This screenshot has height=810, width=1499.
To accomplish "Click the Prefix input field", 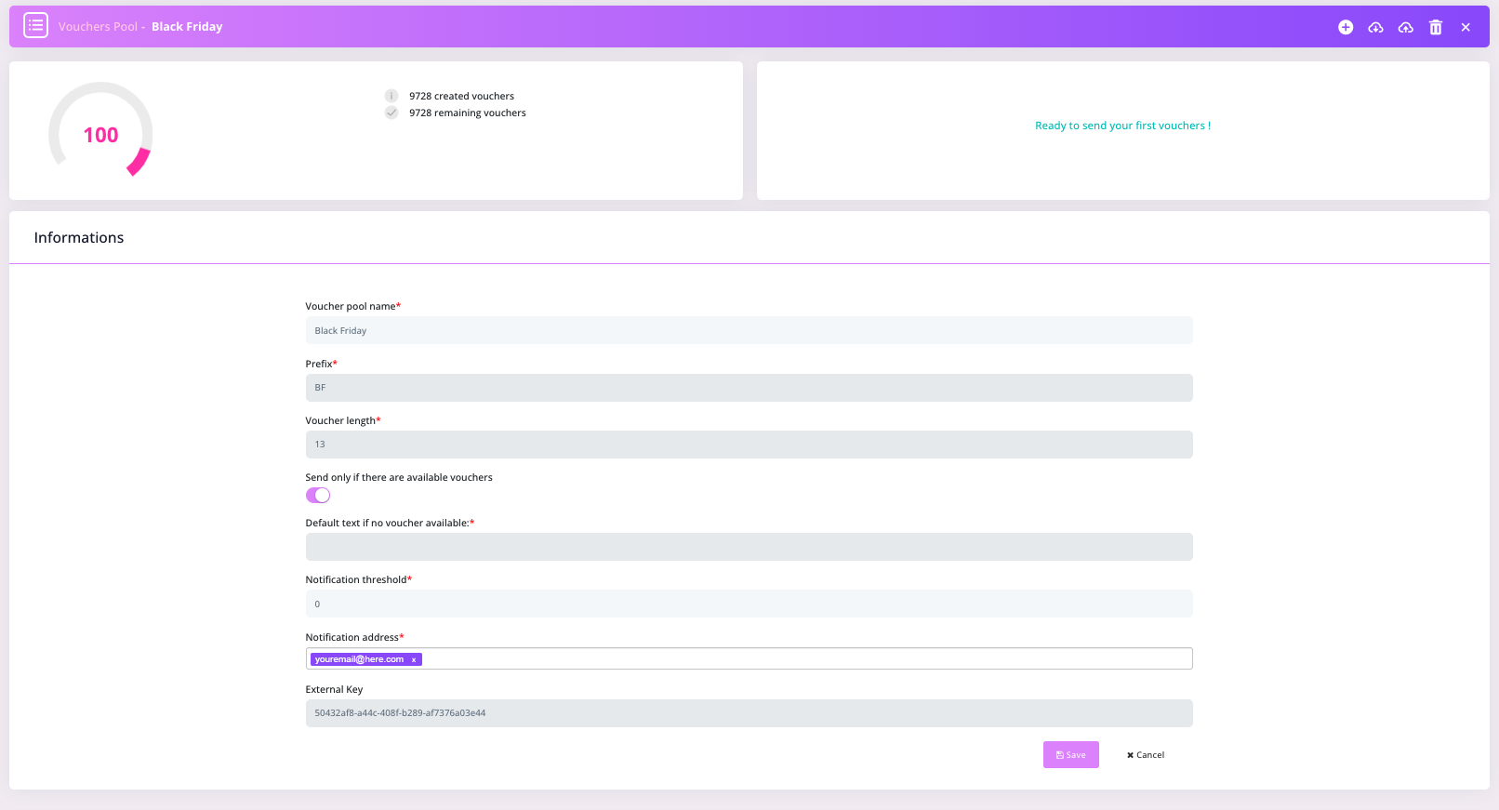I will [x=749, y=388].
